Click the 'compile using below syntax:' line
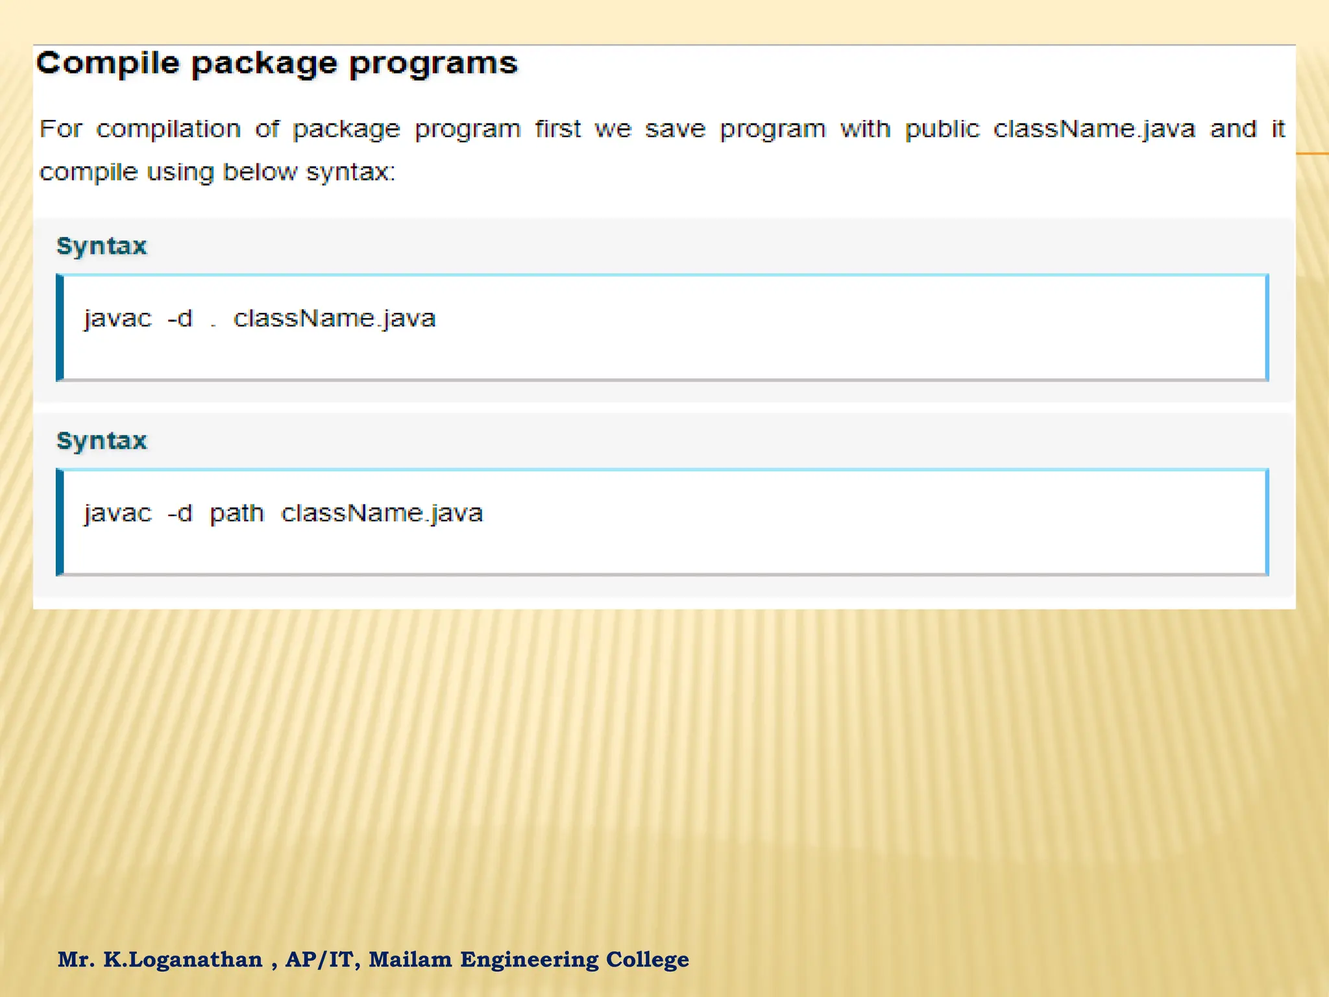This screenshot has width=1329, height=997. coord(217,173)
